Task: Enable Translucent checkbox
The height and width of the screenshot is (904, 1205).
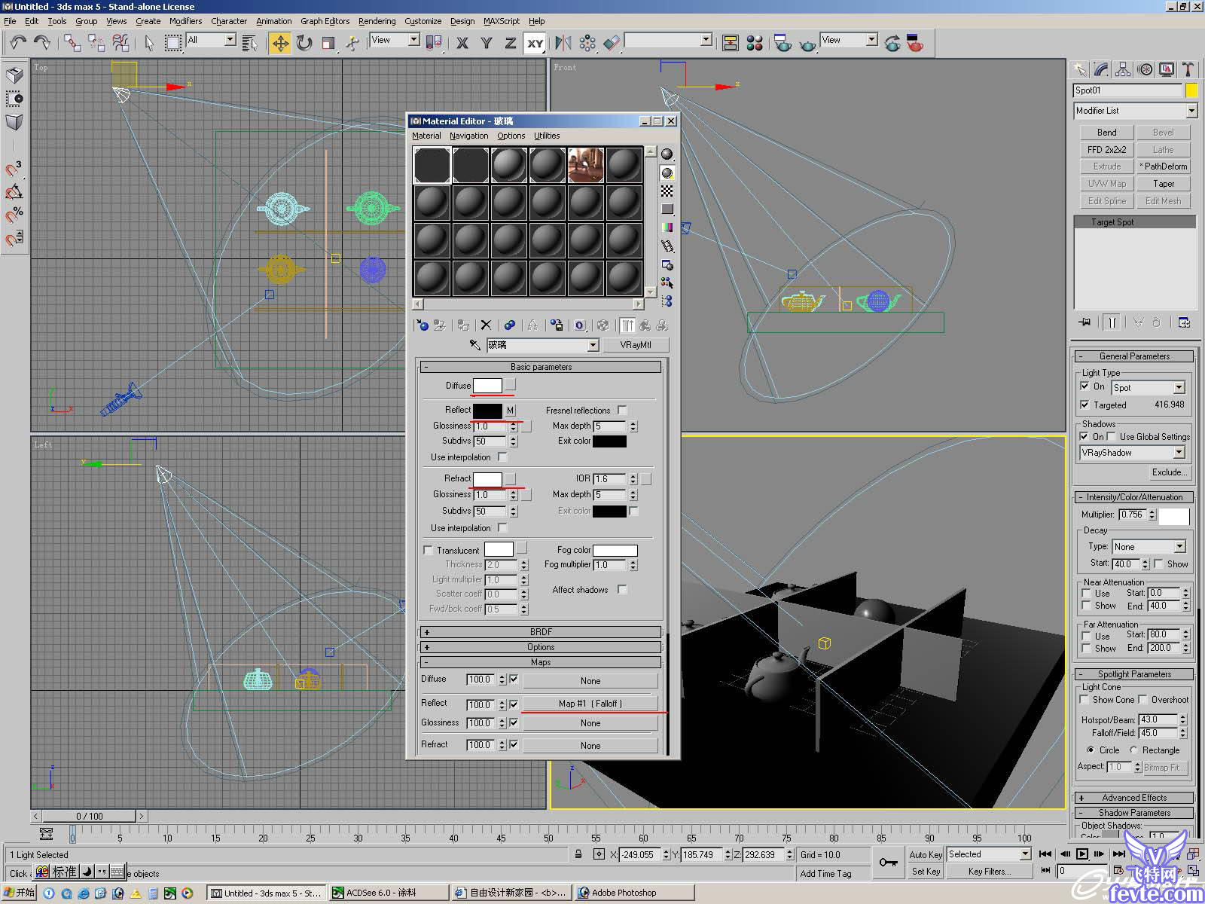Action: [428, 550]
